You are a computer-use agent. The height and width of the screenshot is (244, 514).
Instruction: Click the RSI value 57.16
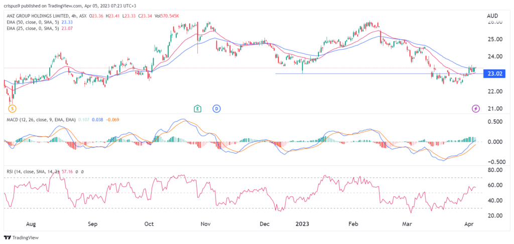(68, 172)
